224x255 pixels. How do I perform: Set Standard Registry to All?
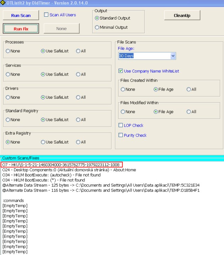point(78,120)
